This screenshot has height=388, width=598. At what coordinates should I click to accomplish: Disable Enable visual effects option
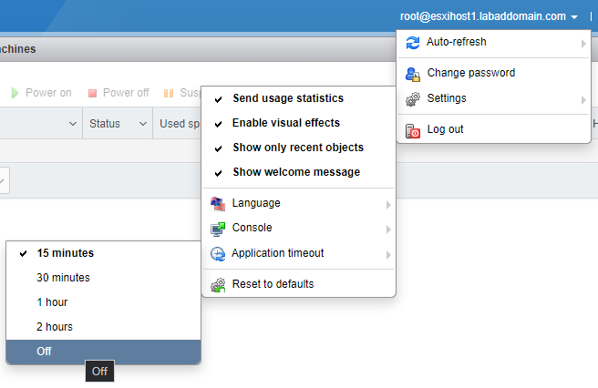(x=285, y=123)
